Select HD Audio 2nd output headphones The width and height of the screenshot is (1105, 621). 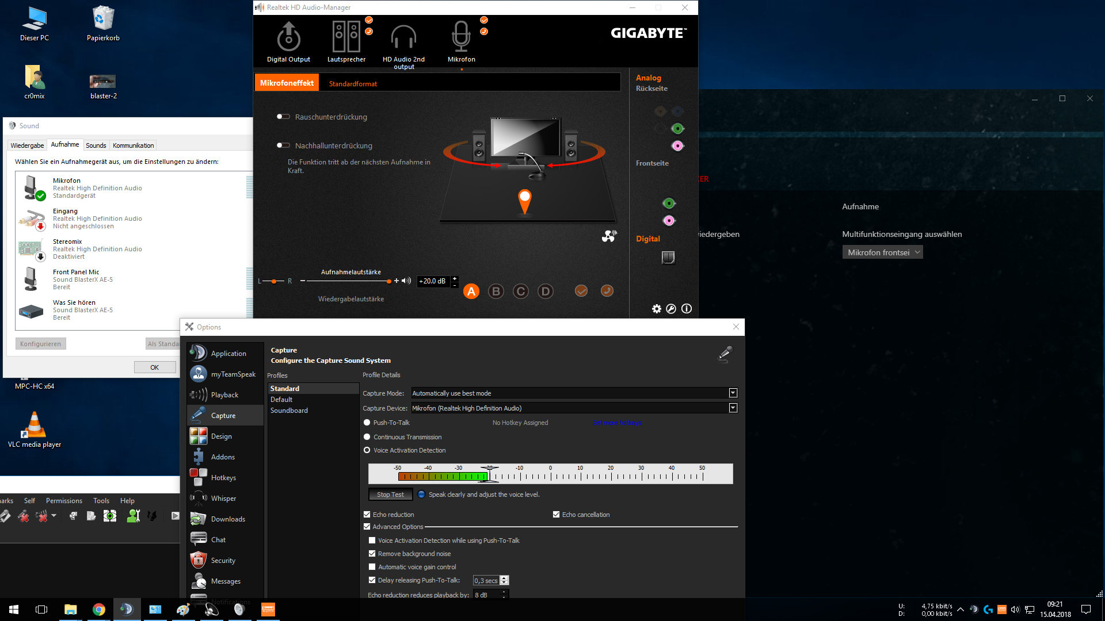pyautogui.click(x=403, y=38)
